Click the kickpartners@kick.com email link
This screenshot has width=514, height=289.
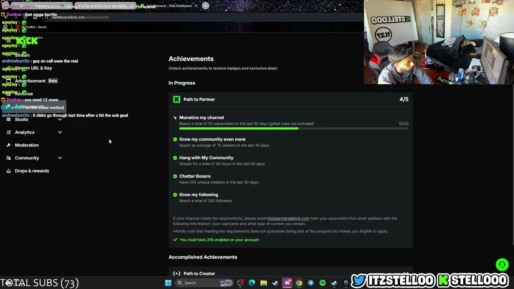click(288, 218)
